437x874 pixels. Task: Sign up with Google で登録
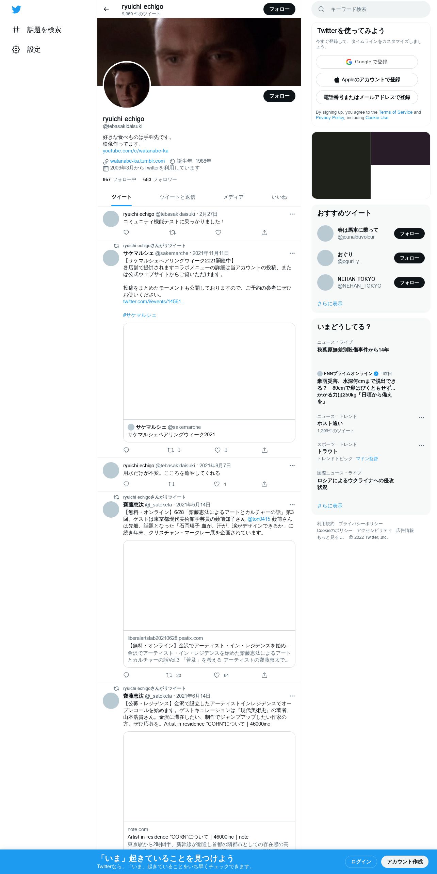tap(367, 62)
